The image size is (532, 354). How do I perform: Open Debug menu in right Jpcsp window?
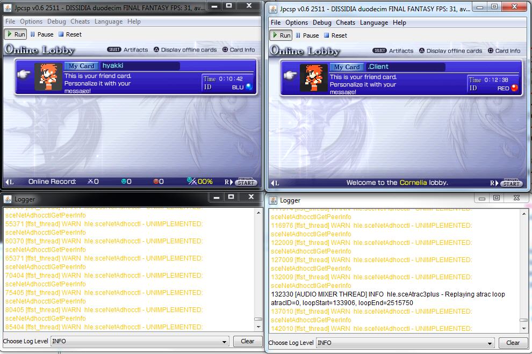point(322,23)
